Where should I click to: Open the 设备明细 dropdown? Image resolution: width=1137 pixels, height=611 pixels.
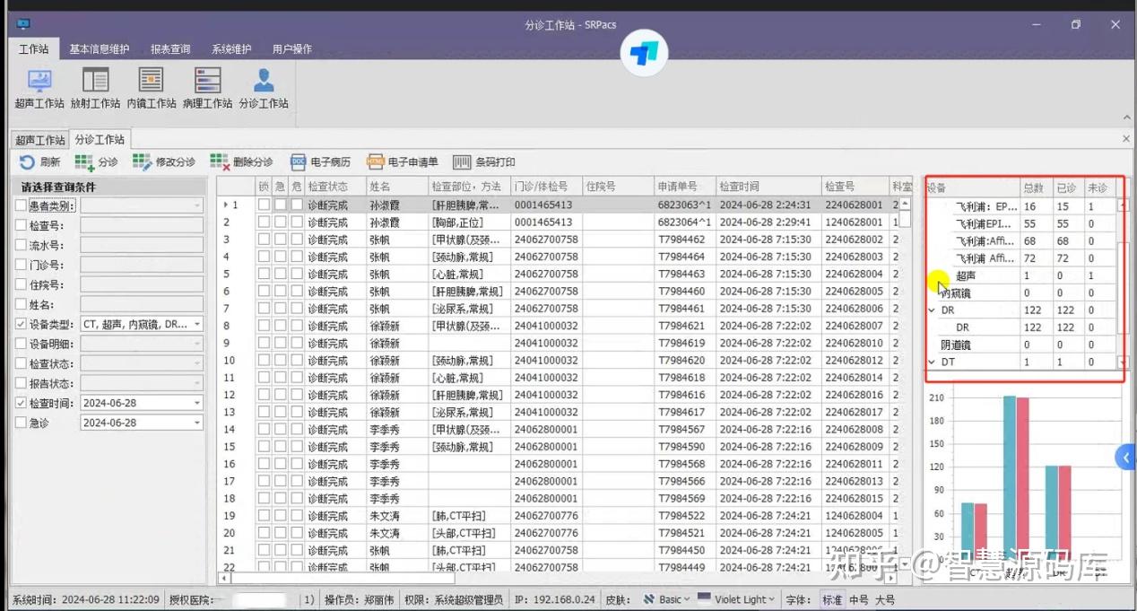click(x=197, y=344)
